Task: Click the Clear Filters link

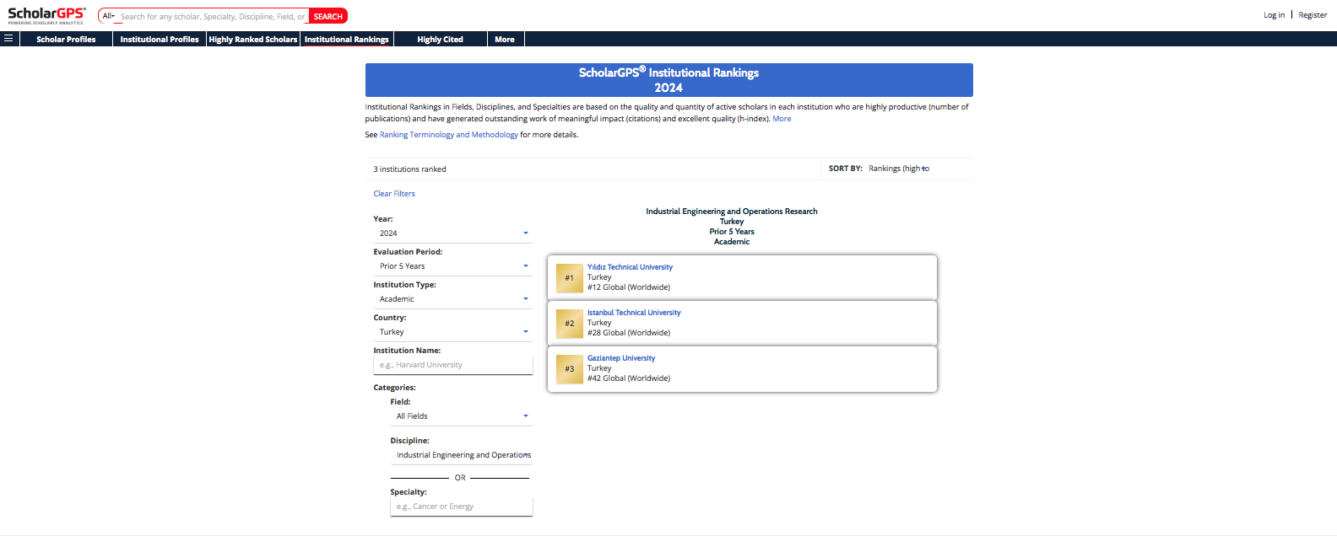Action: (x=394, y=194)
